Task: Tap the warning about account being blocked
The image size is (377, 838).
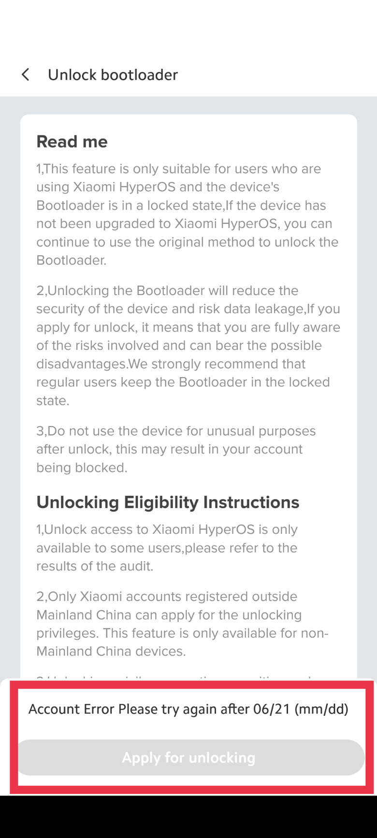Action: tap(176, 449)
